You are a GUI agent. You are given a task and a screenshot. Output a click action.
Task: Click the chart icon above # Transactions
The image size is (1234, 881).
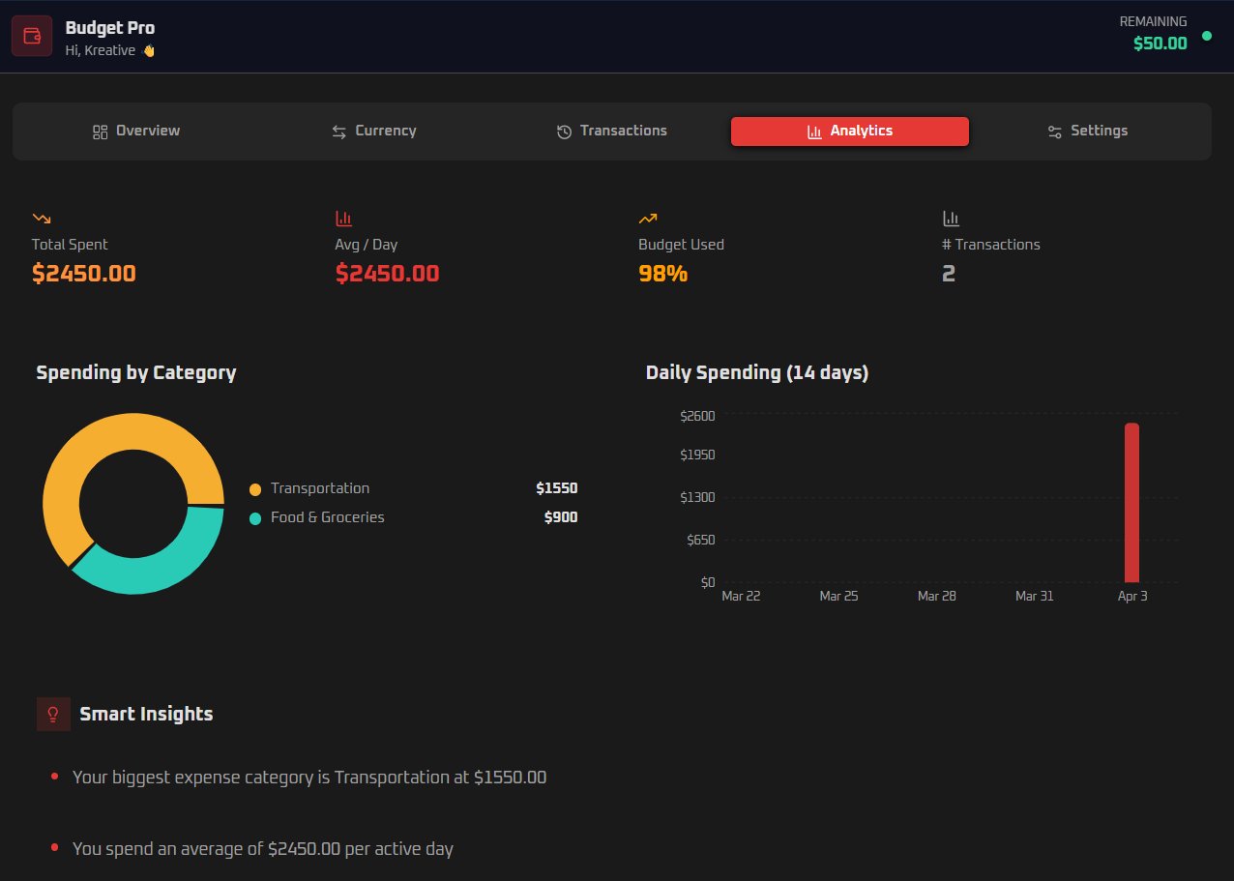point(951,219)
